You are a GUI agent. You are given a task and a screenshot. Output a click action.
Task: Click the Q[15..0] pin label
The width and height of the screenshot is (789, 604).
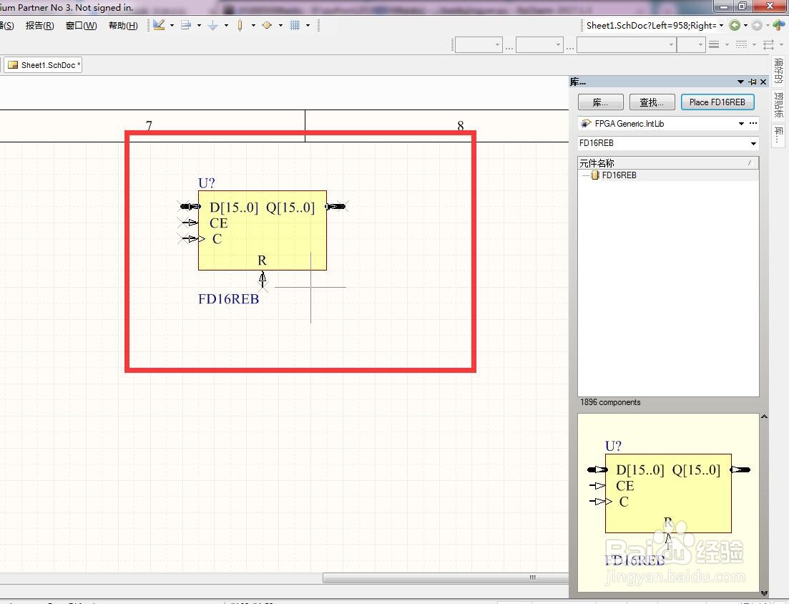pyautogui.click(x=290, y=208)
